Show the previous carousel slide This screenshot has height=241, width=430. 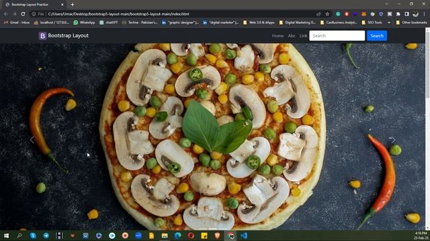coord(32,140)
